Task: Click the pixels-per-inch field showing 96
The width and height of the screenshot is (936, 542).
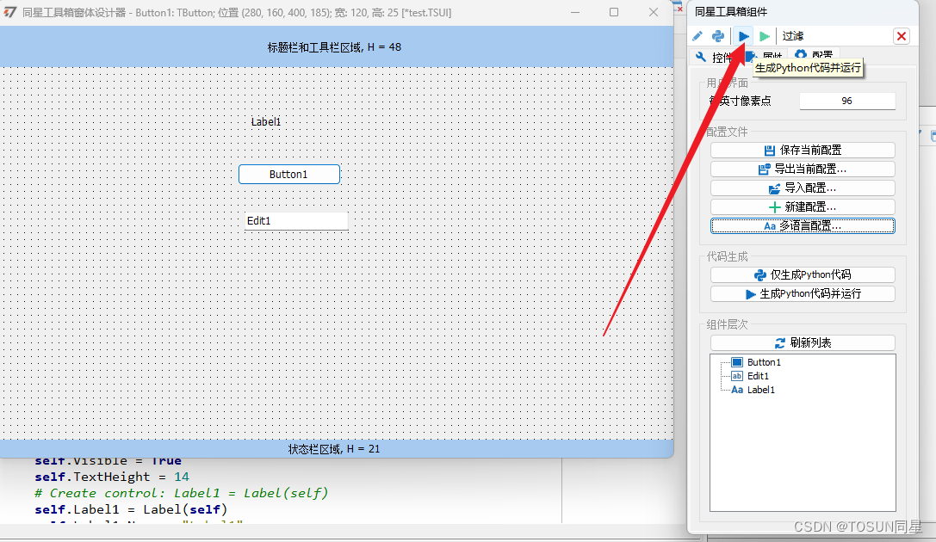Action: pyautogui.click(x=847, y=102)
